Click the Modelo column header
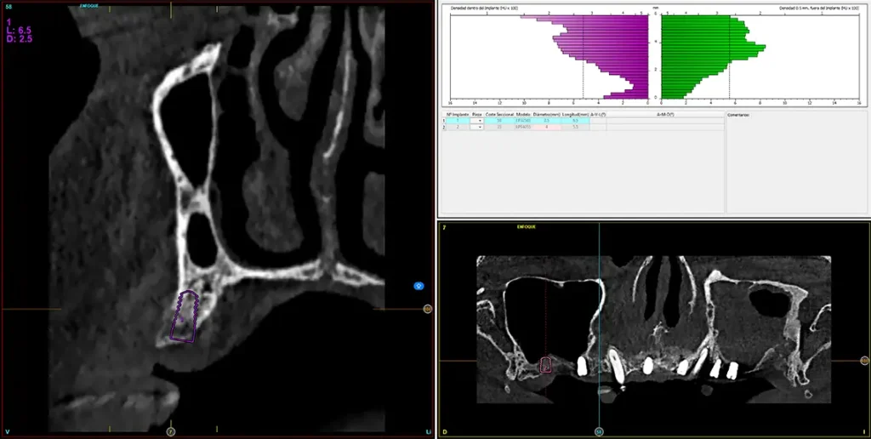The image size is (871, 439). click(x=522, y=113)
